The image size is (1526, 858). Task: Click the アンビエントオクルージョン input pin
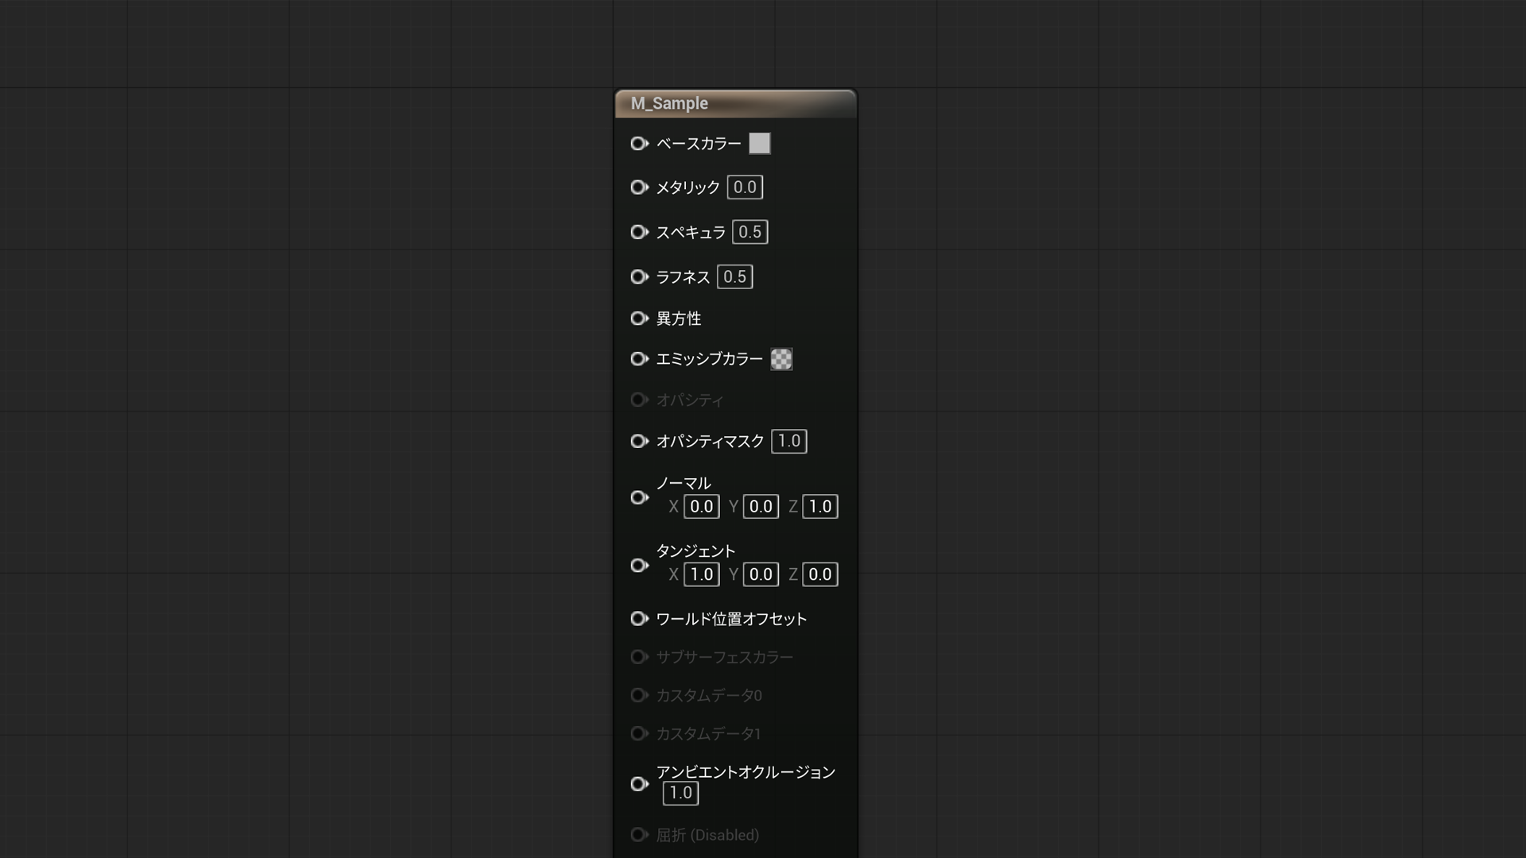pos(639,784)
